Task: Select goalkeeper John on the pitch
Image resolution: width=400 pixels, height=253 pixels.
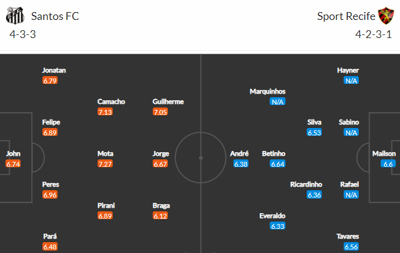Action: click(13, 153)
